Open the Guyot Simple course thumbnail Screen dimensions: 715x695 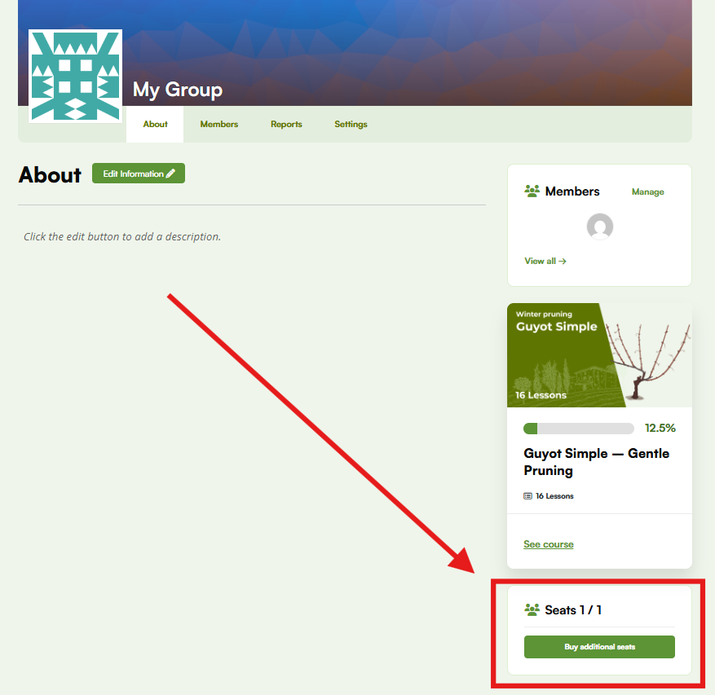599,355
